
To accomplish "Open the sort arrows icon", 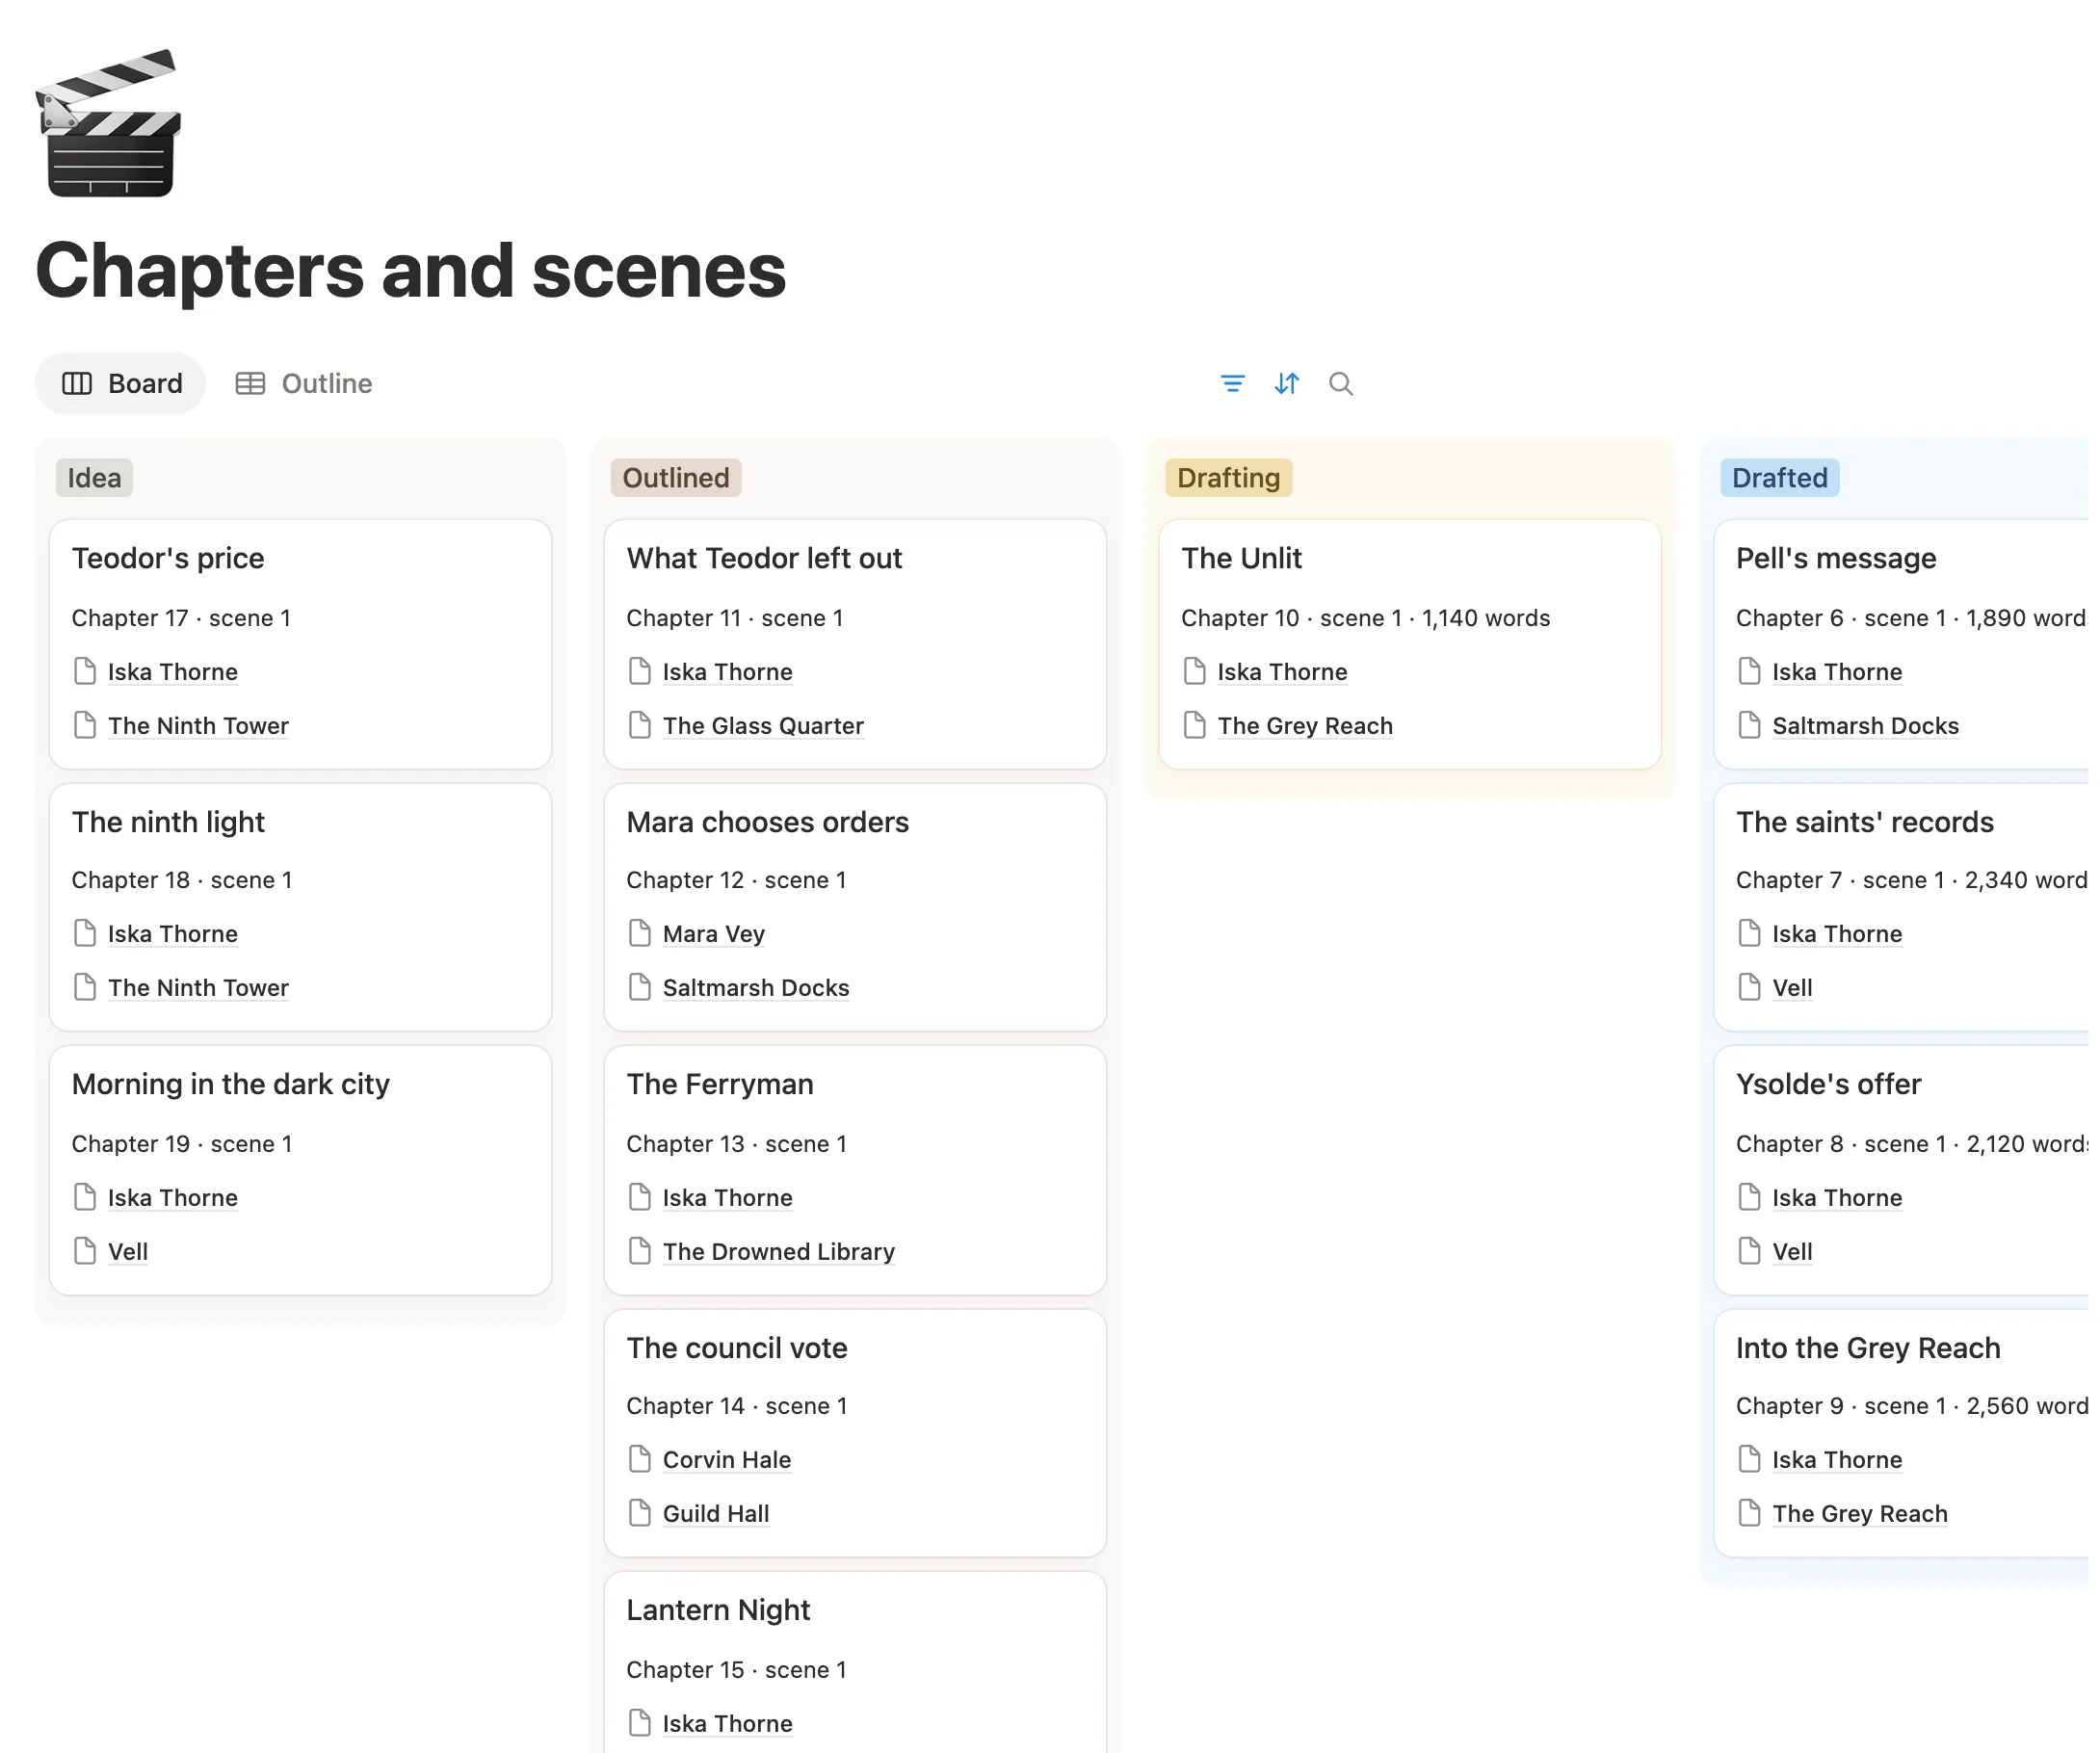I will coord(1286,384).
